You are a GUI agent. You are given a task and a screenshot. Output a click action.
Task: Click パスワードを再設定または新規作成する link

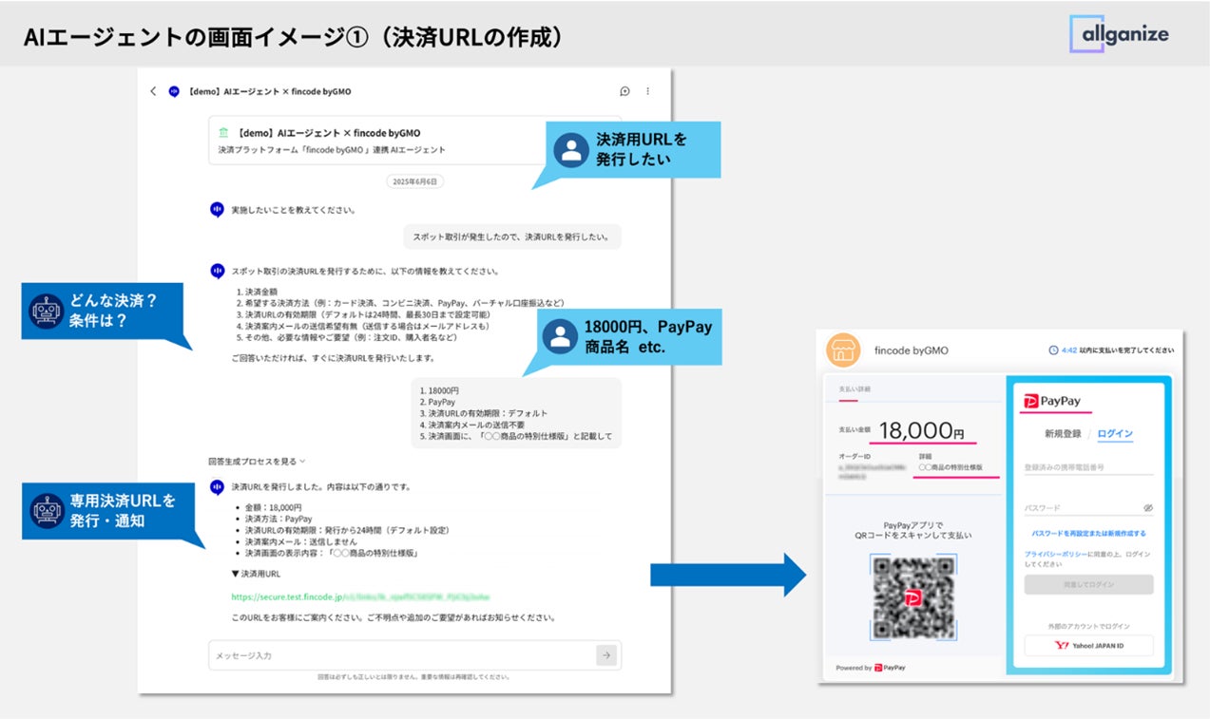pyautogui.click(x=1088, y=534)
